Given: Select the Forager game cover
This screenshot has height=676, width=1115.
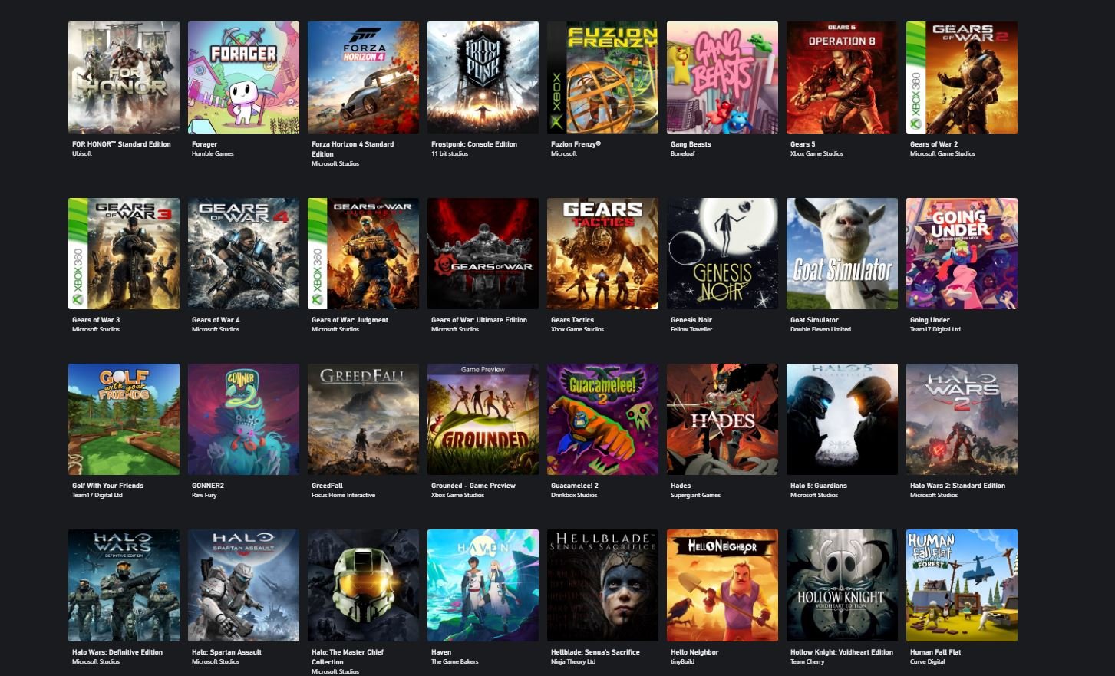Looking at the screenshot, I should click(x=243, y=77).
